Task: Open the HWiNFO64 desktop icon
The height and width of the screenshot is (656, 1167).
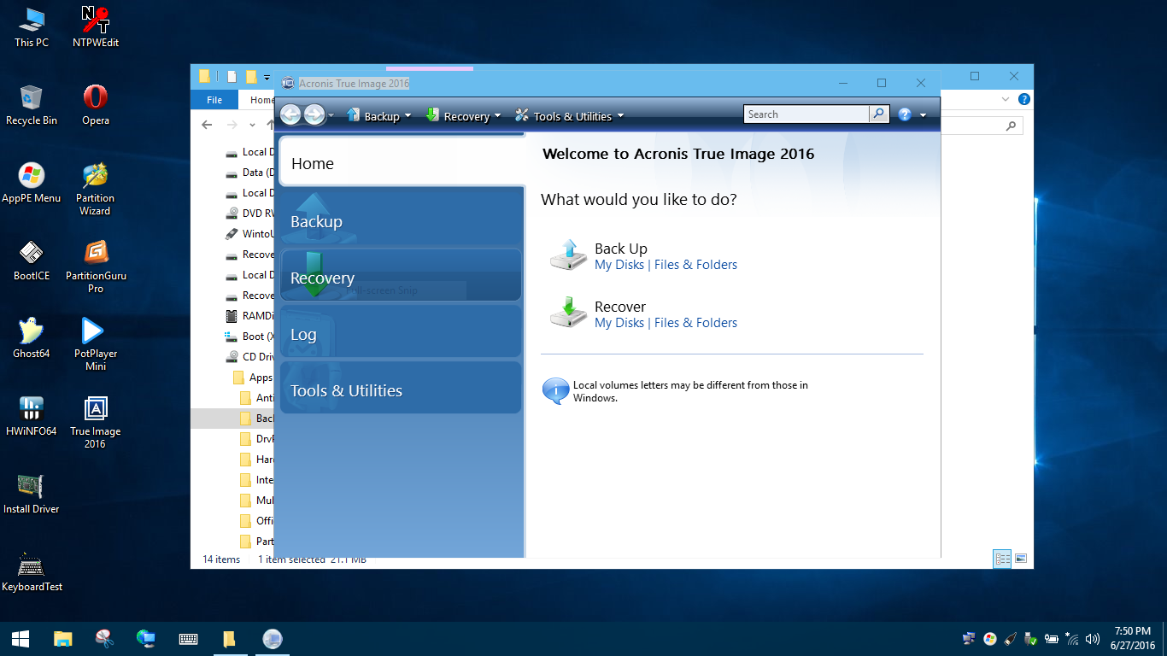Action: pyautogui.click(x=32, y=416)
